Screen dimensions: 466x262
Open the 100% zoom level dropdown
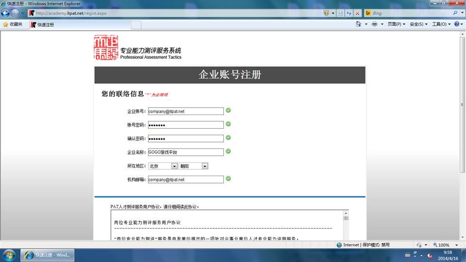[x=457, y=246]
